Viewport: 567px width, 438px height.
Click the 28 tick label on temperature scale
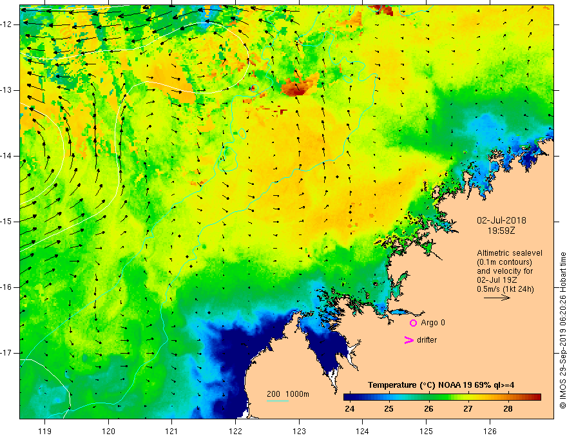[508, 409]
